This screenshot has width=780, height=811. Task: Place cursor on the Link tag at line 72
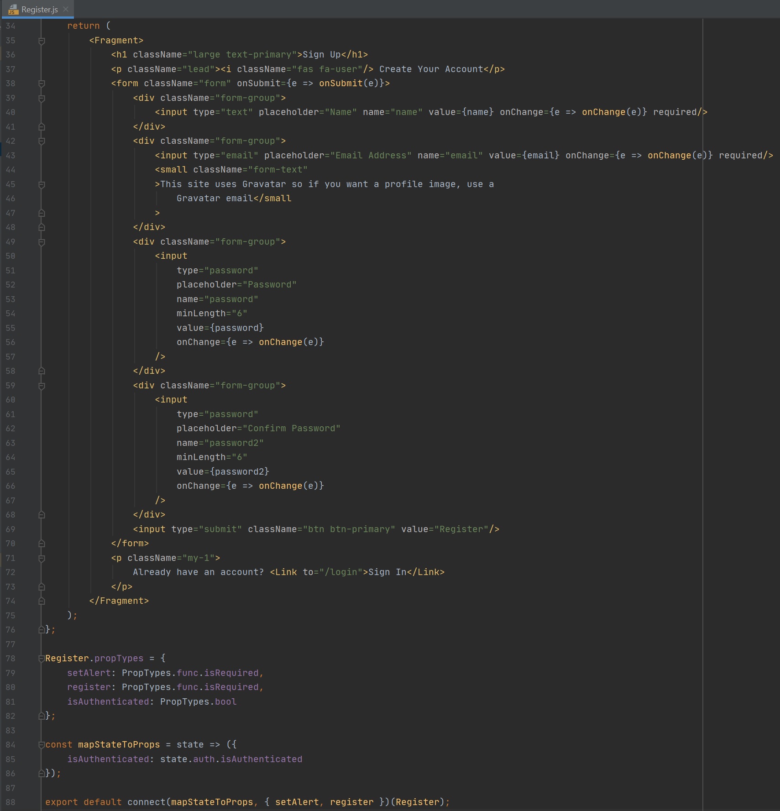[x=286, y=572]
